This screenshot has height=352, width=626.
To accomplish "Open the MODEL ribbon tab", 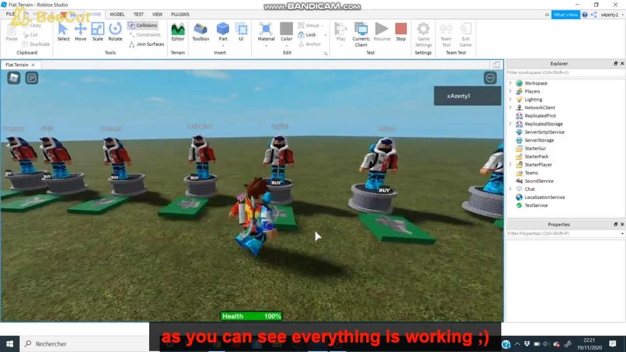I will pyautogui.click(x=117, y=15).
